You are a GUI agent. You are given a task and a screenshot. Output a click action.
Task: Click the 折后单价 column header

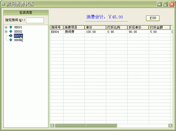pyautogui.click(x=138, y=27)
